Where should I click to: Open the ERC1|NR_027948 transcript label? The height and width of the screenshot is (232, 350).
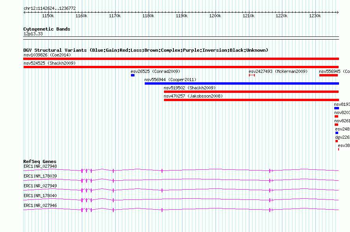pos(40,167)
